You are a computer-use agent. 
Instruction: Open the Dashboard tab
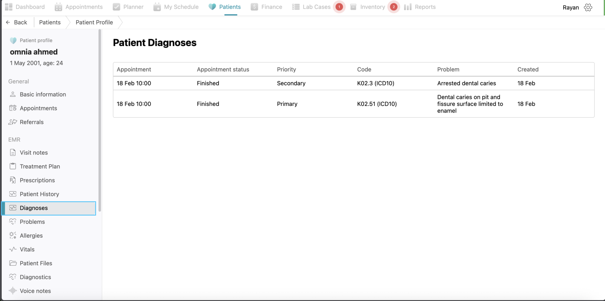(25, 7)
